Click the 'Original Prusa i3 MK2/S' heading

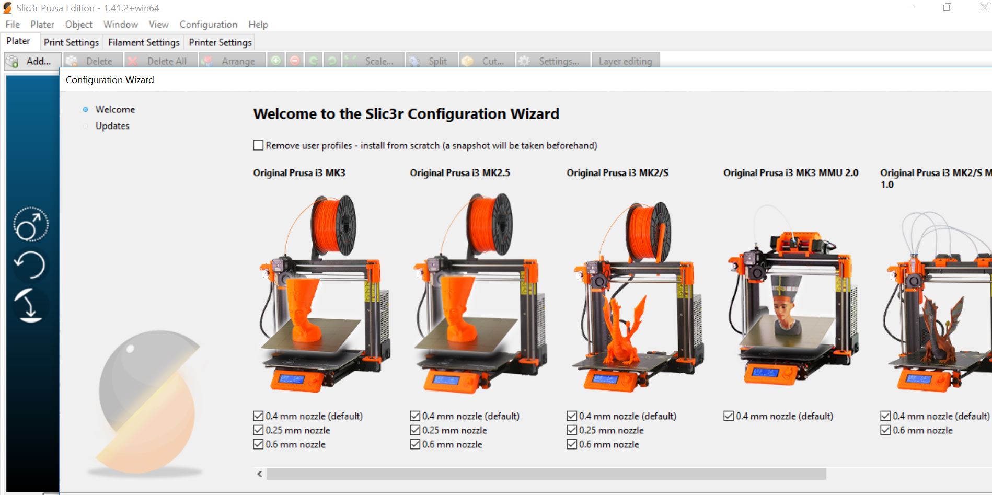(x=617, y=173)
